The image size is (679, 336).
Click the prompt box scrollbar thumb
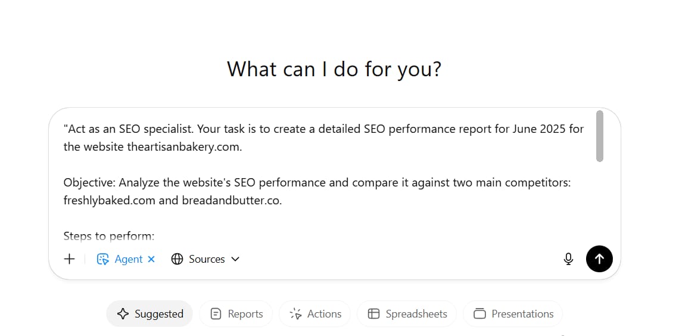(x=600, y=136)
